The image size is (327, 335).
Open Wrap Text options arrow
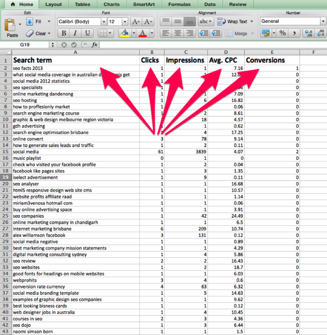(252, 21)
